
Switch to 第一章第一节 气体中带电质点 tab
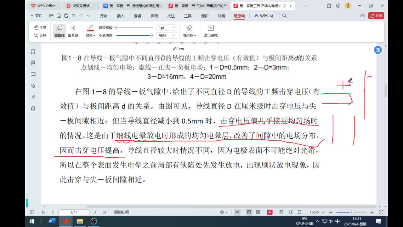[198, 6]
